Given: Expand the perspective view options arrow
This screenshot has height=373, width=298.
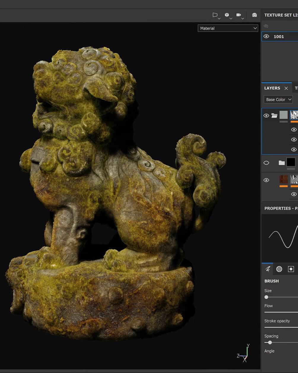Looking at the screenshot, I should click(x=219, y=19).
